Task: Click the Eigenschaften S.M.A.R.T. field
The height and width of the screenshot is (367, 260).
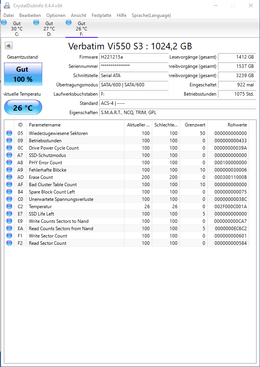Action: [x=178, y=113]
